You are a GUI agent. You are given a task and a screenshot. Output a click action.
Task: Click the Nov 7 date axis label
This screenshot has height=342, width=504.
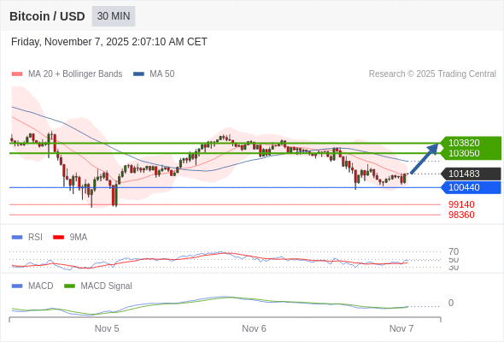click(x=401, y=328)
